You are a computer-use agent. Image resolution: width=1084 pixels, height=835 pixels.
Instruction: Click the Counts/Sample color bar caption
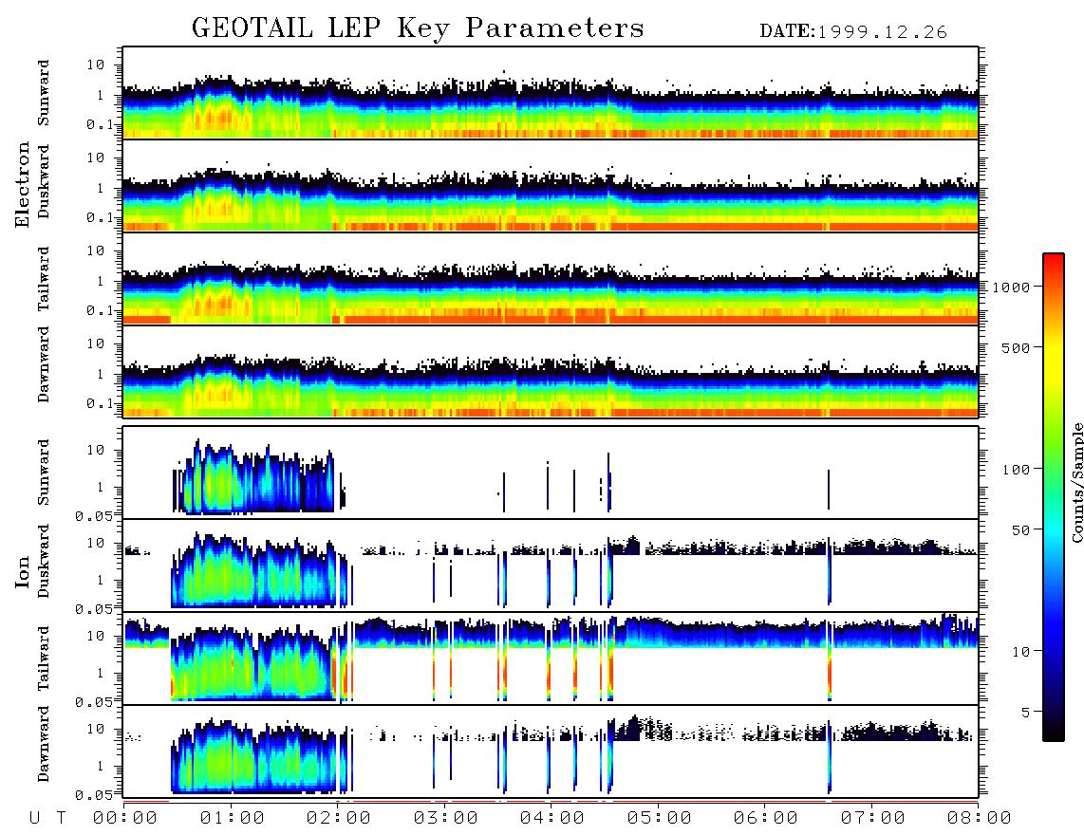point(1076,482)
